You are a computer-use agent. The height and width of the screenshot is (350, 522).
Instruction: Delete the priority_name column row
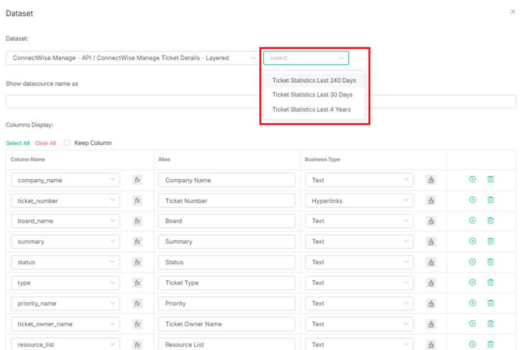click(x=490, y=303)
